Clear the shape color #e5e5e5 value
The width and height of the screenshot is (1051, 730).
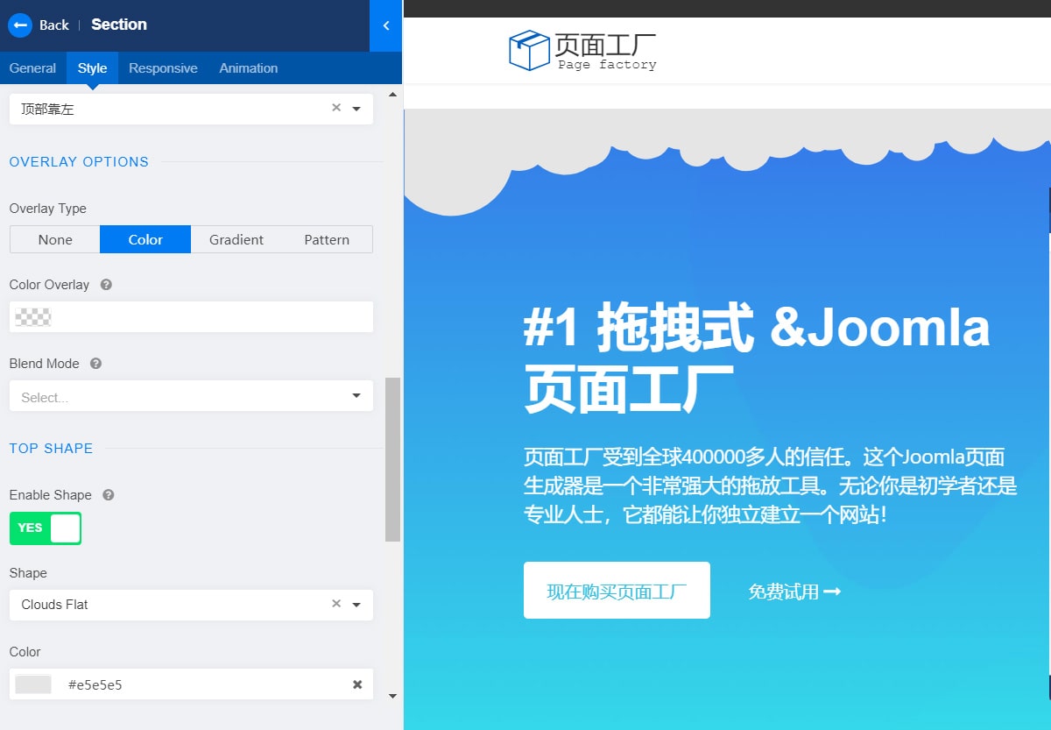click(x=357, y=684)
